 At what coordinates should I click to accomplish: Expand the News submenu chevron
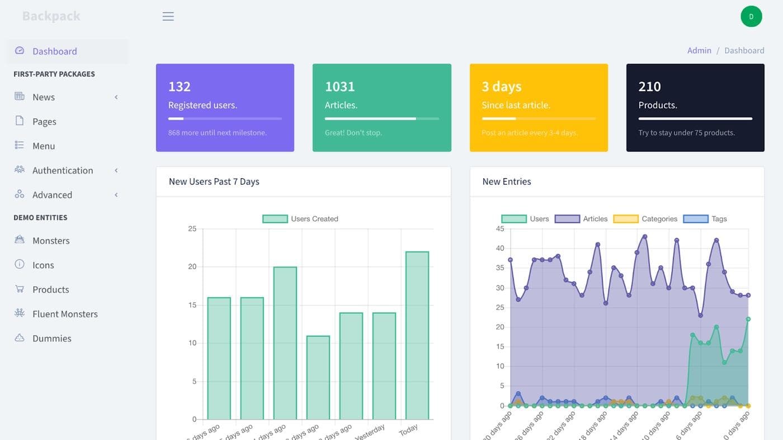[x=116, y=97]
